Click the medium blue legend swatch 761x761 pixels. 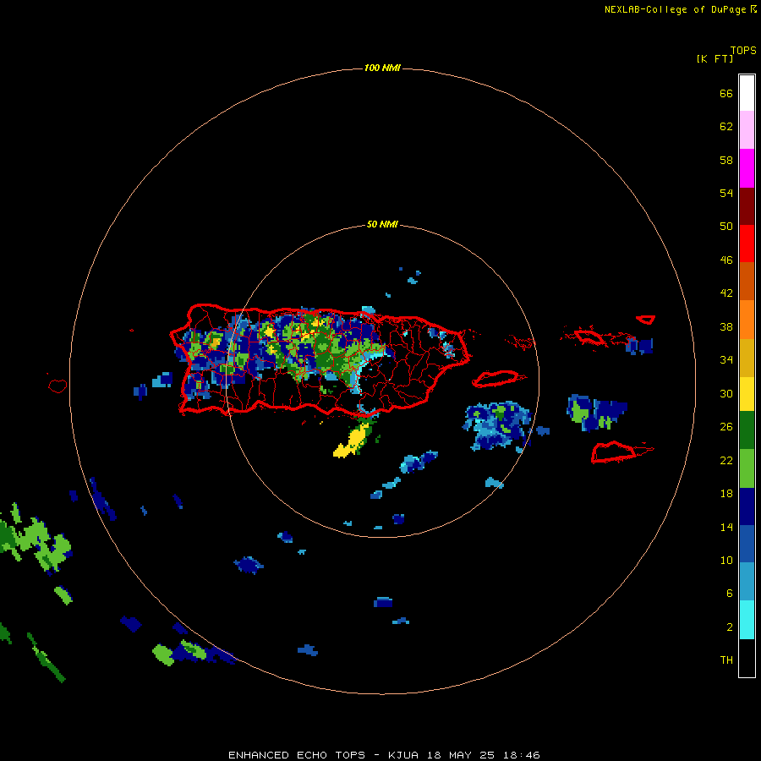747,544
